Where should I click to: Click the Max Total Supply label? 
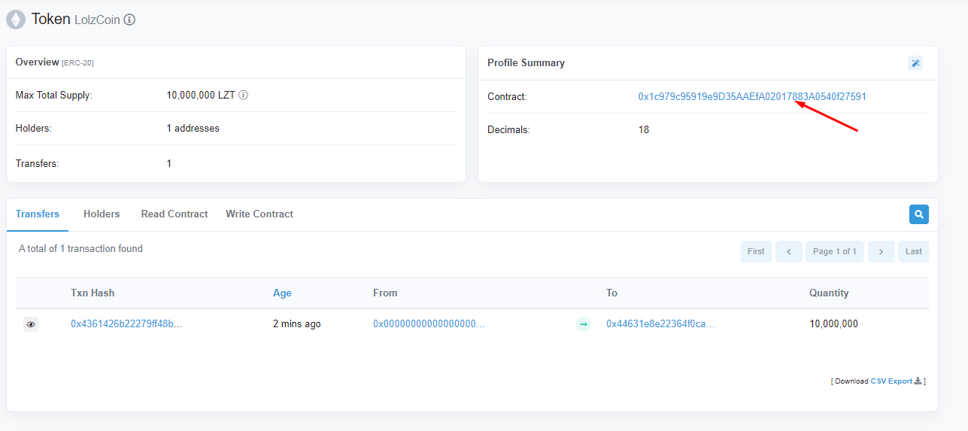click(x=54, y=96)
